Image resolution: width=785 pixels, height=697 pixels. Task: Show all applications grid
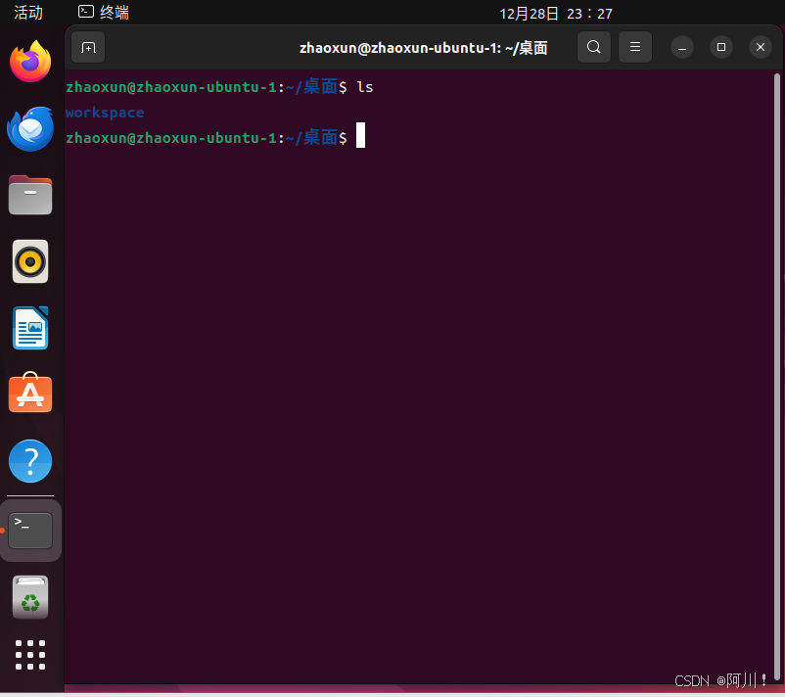[x=30, y=655]
